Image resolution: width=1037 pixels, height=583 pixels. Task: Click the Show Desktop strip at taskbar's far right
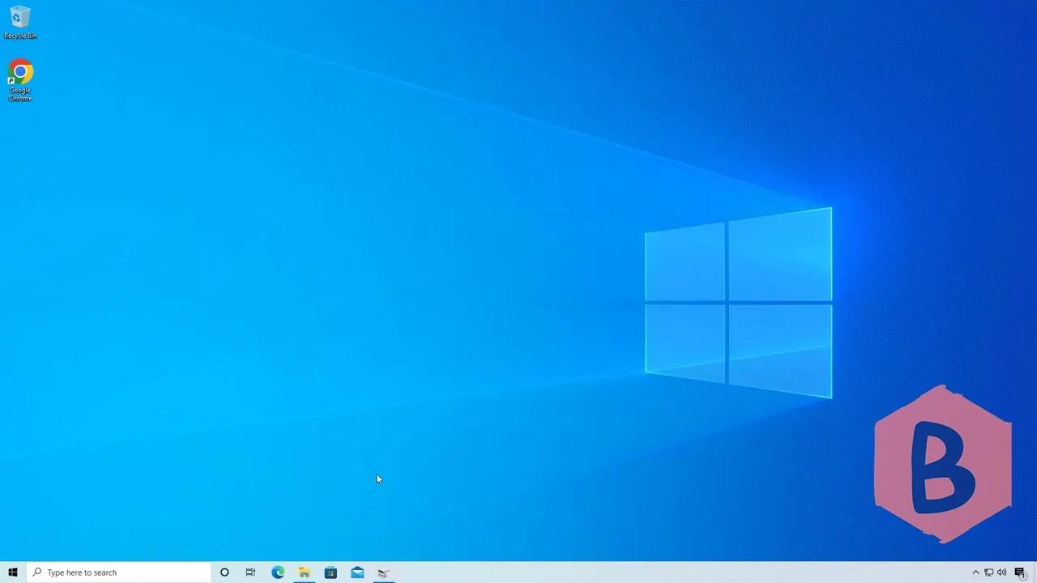tap(1035, 572)
